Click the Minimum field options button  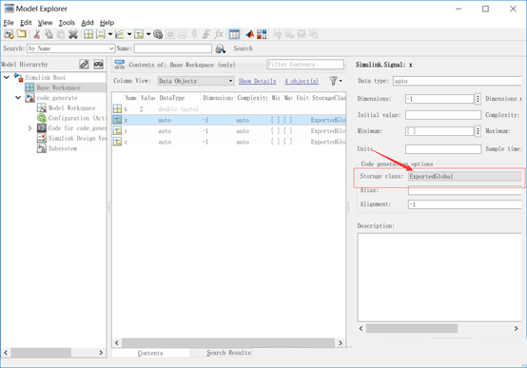(x=478, y=131)
